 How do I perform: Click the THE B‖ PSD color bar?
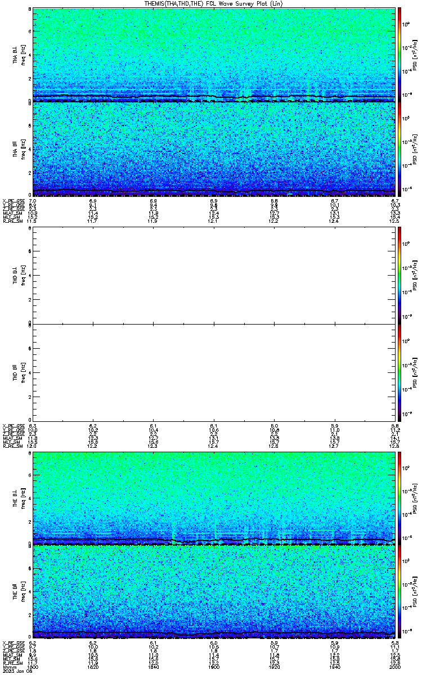[x=400, y=592]
